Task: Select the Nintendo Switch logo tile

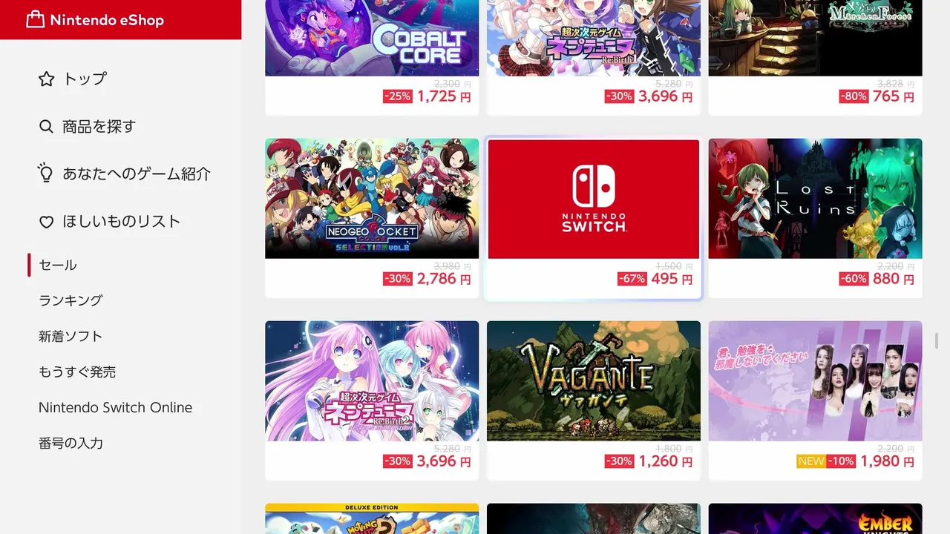Action: (x=594, y=218)
